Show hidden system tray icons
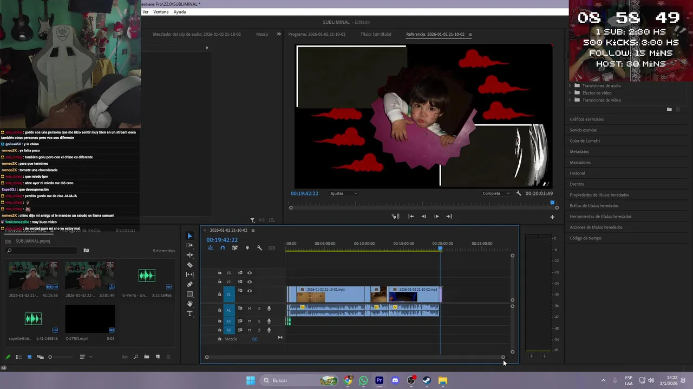 pos(603,380)
